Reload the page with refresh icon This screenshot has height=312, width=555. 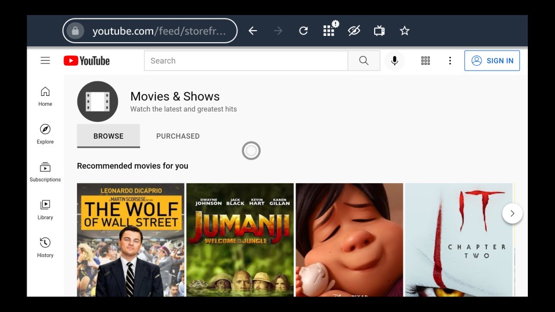(x=304, y=31)
